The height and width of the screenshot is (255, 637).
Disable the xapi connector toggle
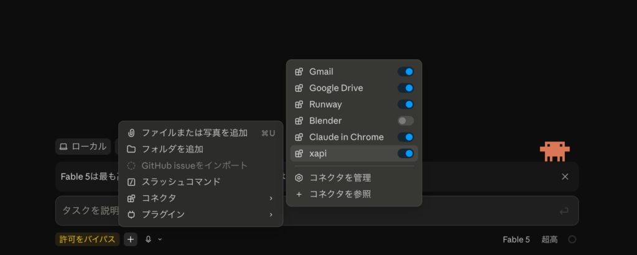click(406, 154)
